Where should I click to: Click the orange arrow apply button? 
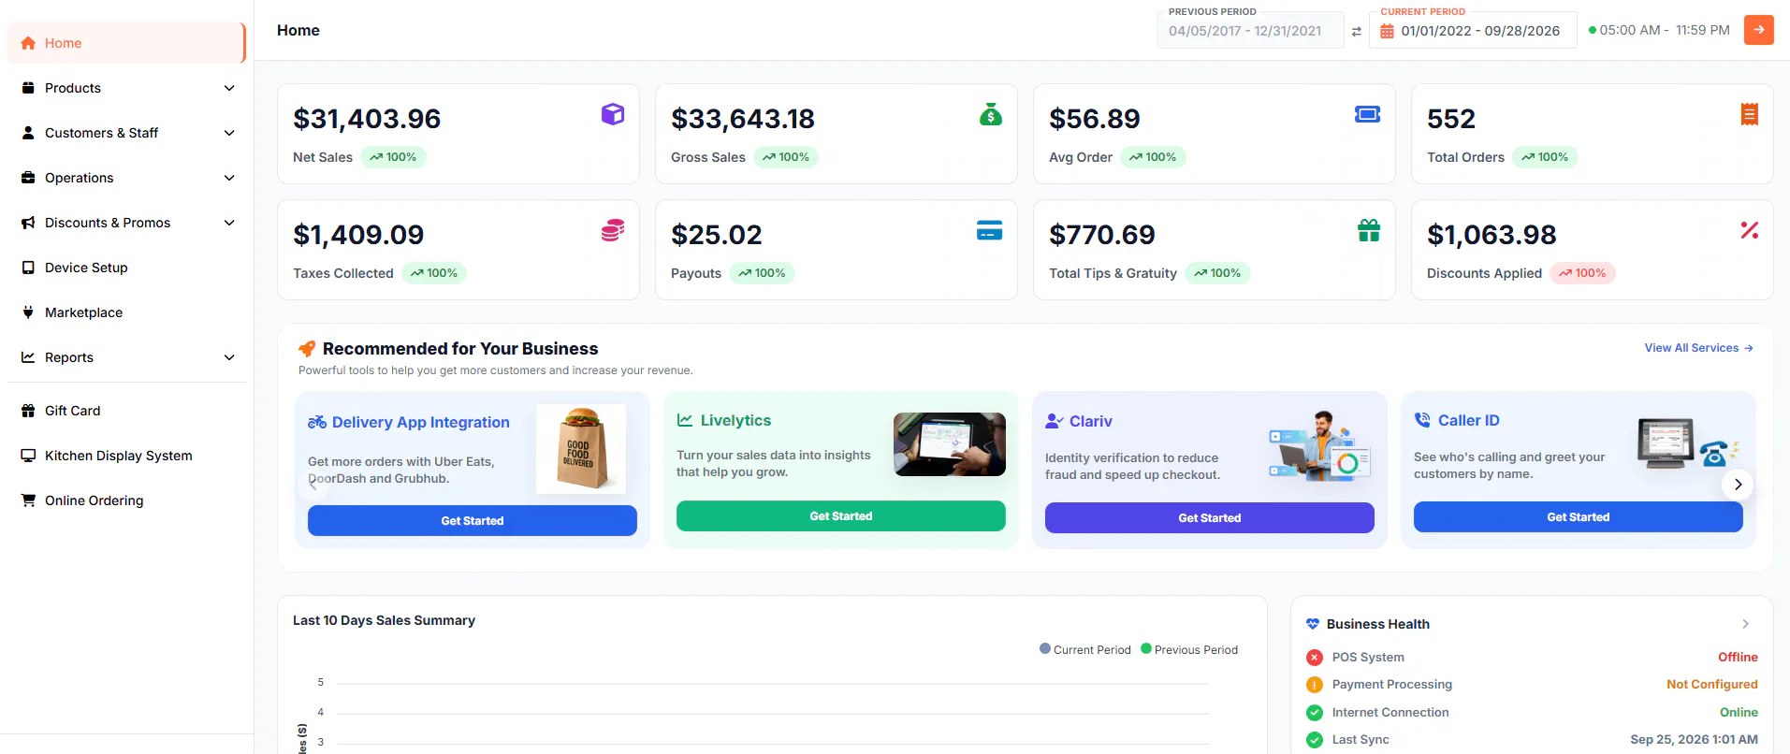1759,30
